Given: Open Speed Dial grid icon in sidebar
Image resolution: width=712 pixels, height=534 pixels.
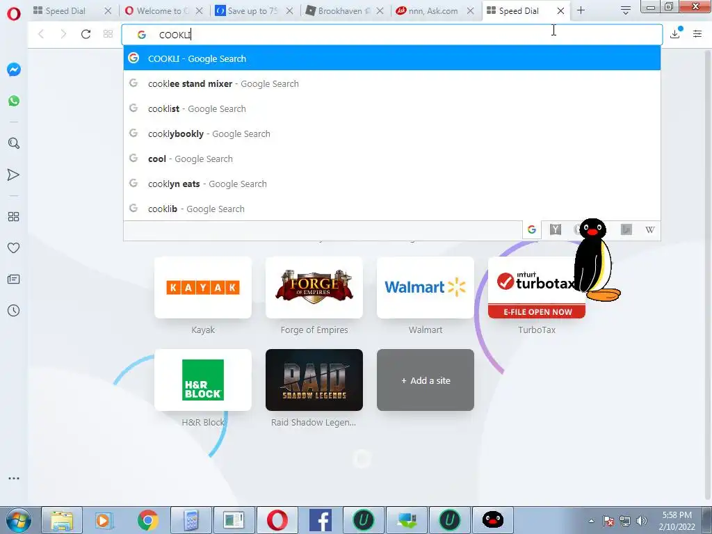Looking at the screenshot, I should [x=14, y=217].
